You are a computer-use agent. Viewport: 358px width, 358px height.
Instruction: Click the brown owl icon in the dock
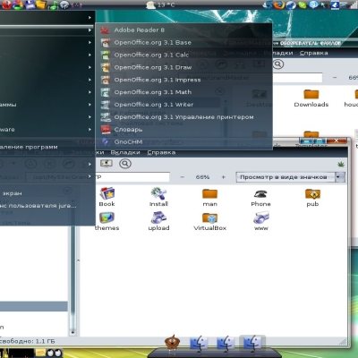[172, 342]
